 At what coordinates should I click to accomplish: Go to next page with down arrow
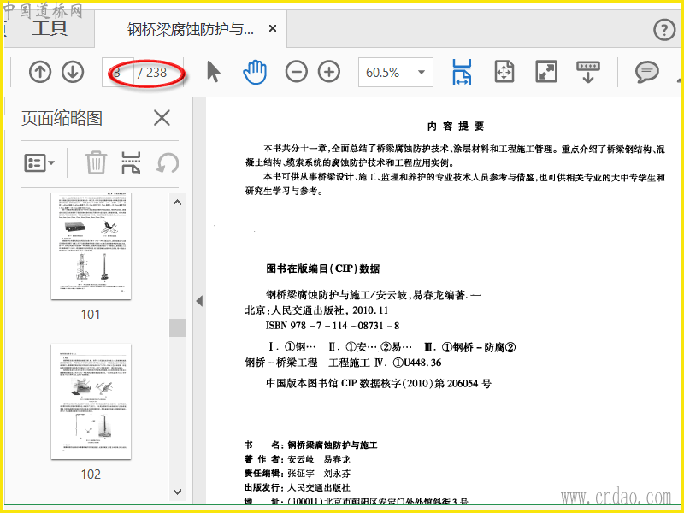tap(73, 72)
